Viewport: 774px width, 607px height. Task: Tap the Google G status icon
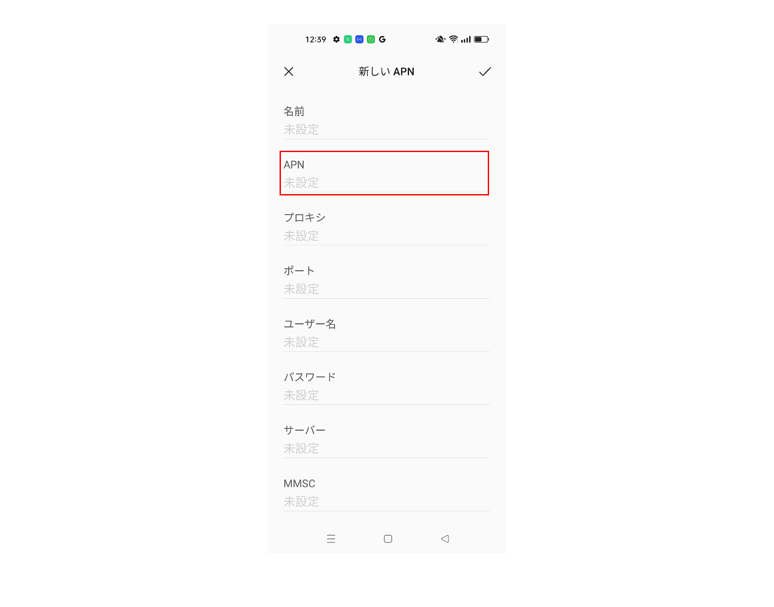[382, 39]
